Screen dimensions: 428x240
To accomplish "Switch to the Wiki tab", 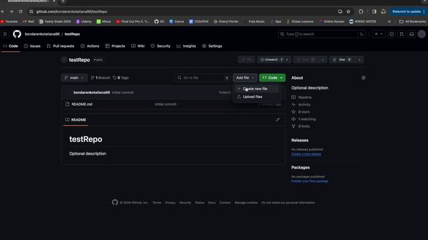I will coord(138,46).
